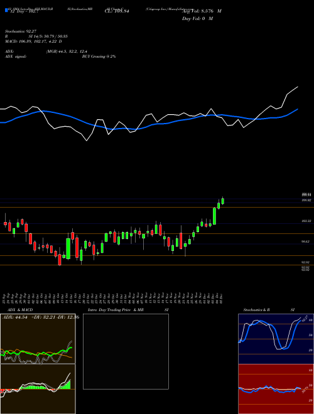
Task: Click the 'MACD: 106.39, 102.17, 4.22 D' line
Action: 33,41
